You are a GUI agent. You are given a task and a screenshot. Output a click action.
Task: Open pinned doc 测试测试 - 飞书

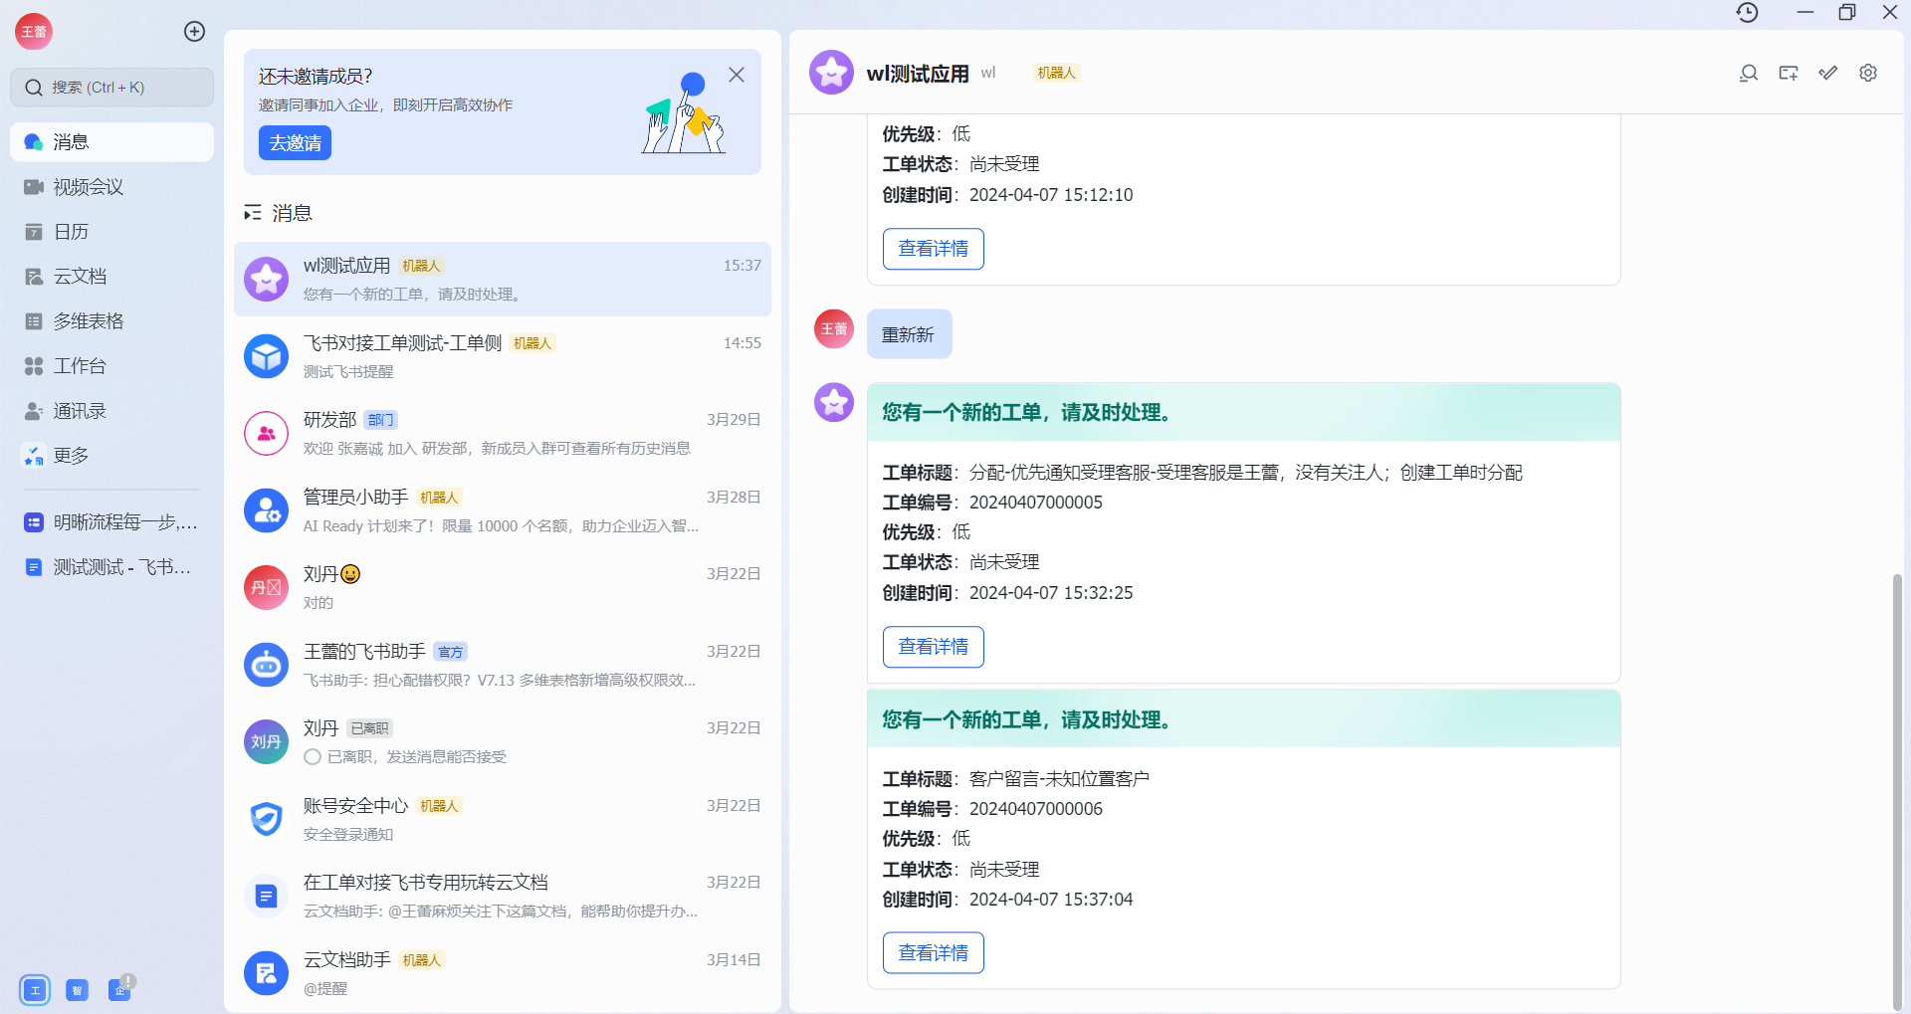[x=111, y=567]
